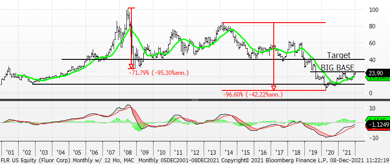Click the '04 year label
The image size is (390, 164).
(61, 152)
